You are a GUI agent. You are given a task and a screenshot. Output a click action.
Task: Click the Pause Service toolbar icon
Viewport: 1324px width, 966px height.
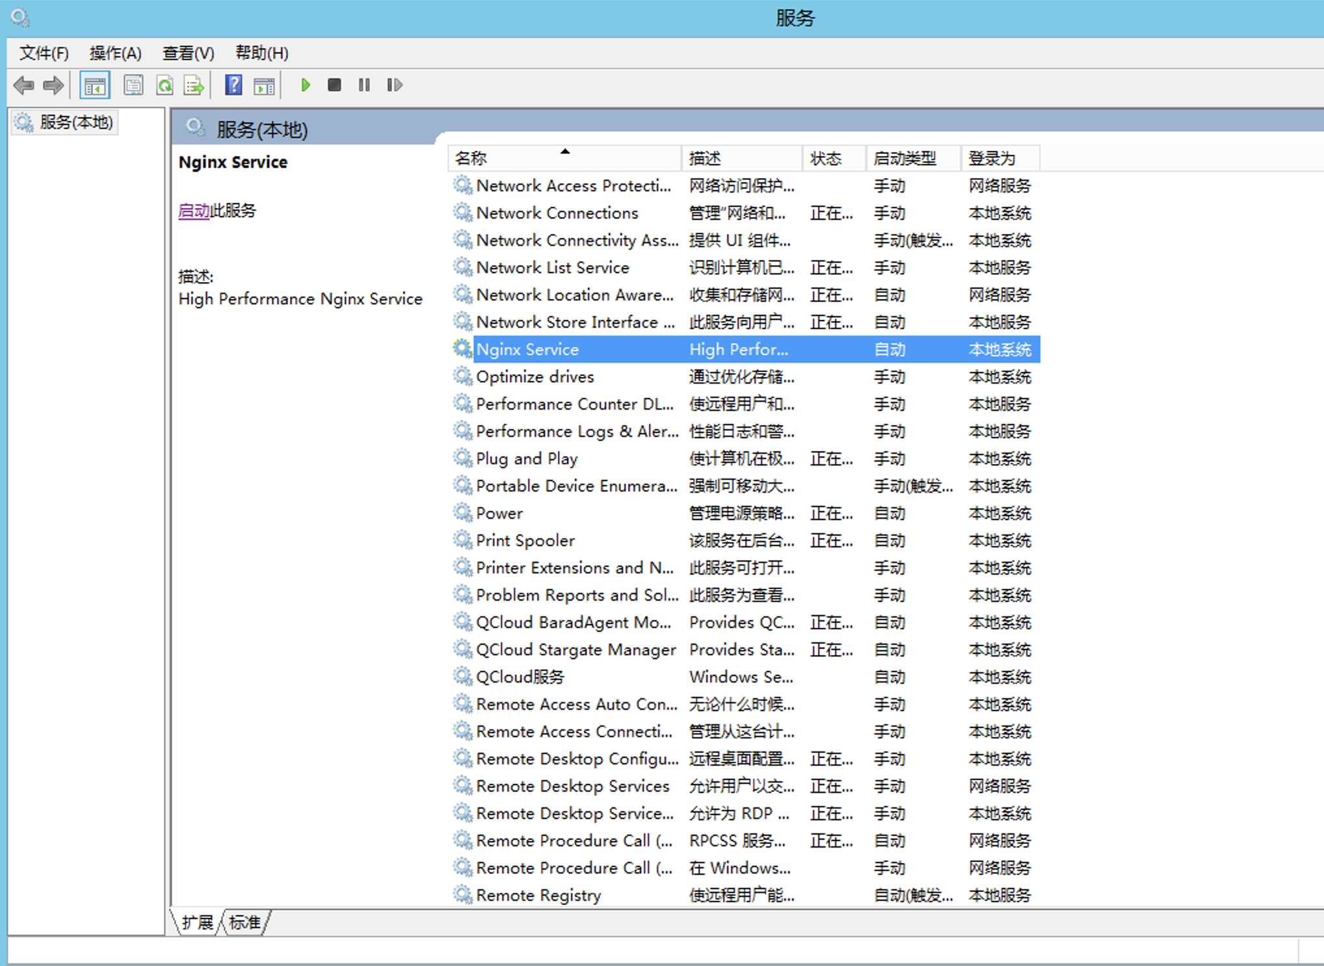click(364, 85)
